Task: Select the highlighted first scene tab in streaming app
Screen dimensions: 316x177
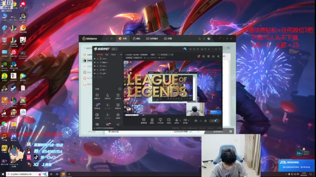Action: coord(100,55)
